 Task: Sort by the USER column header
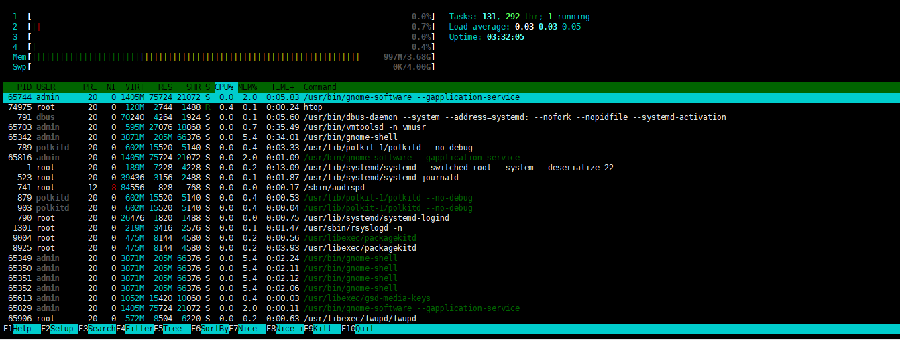pos(46,87)
